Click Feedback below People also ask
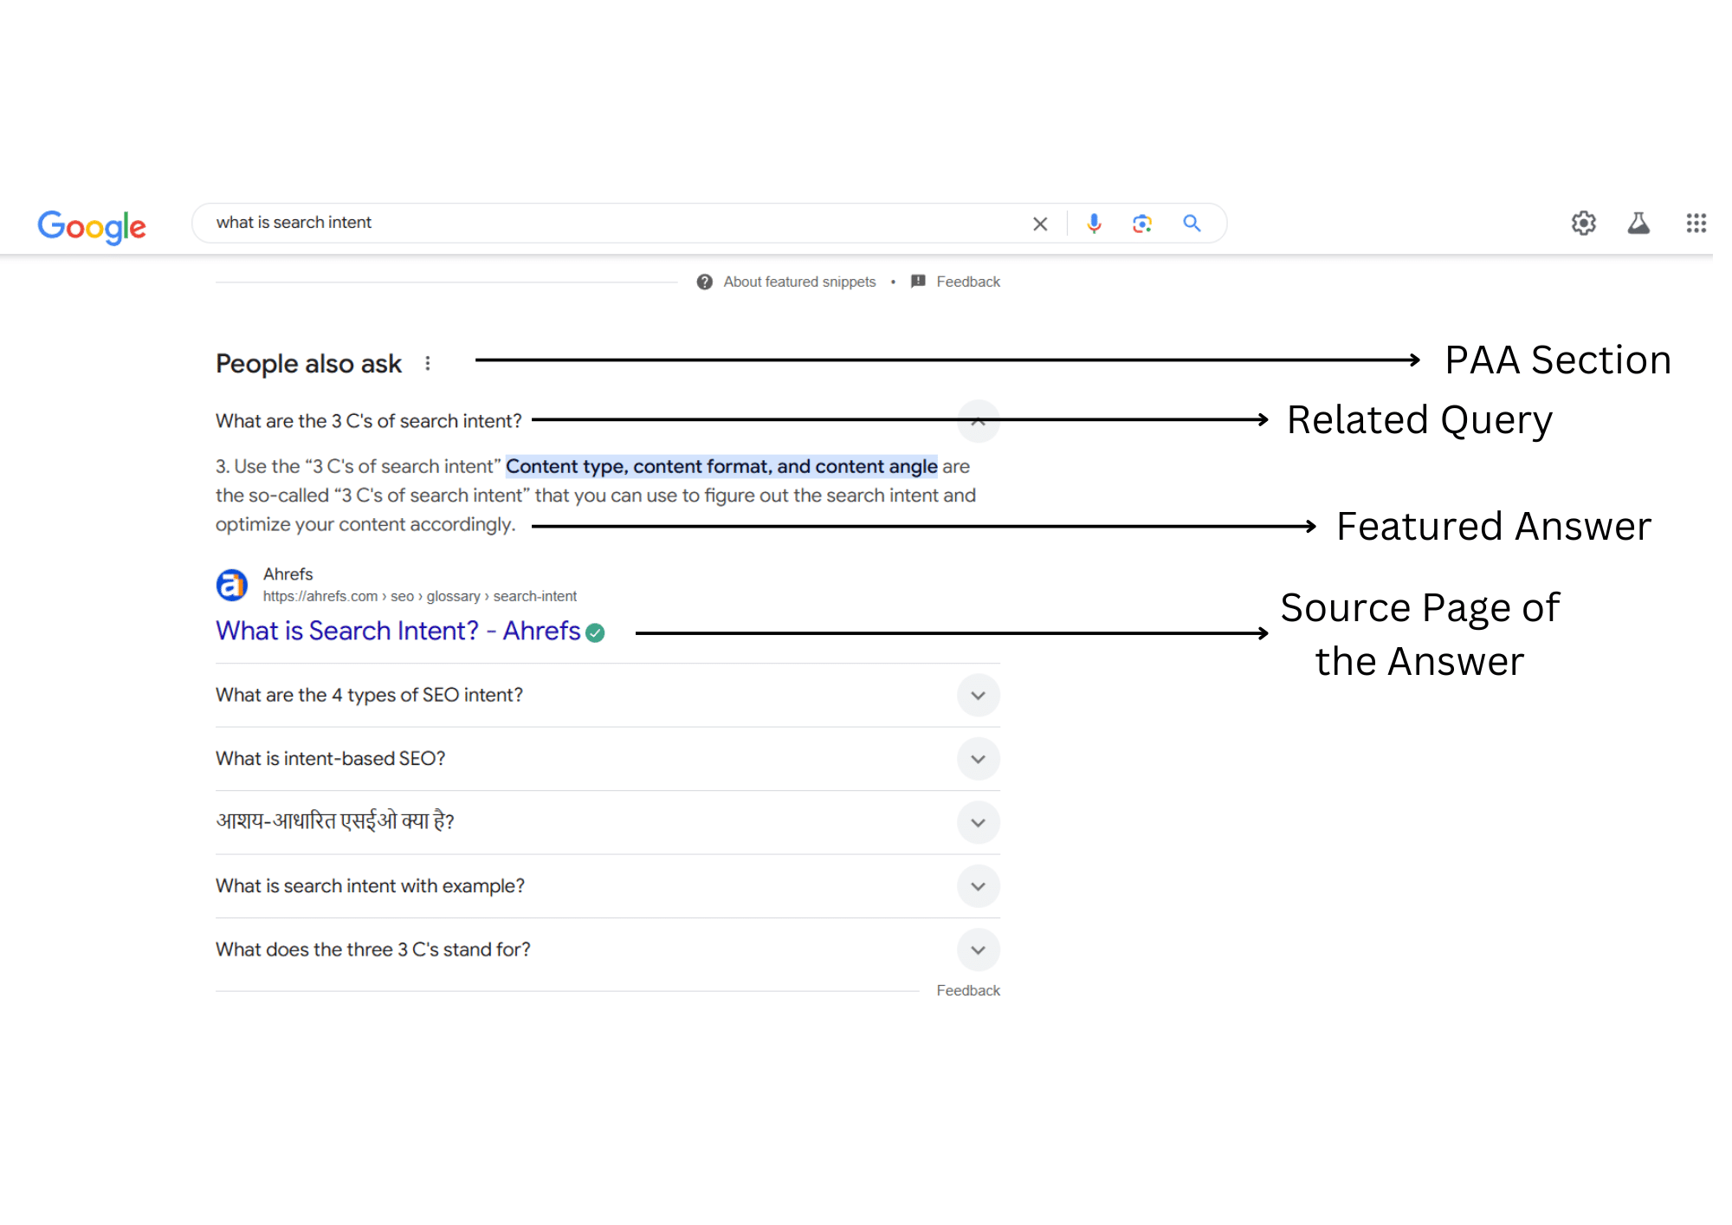This screenshot has width=1732, height=1225. 968,990
